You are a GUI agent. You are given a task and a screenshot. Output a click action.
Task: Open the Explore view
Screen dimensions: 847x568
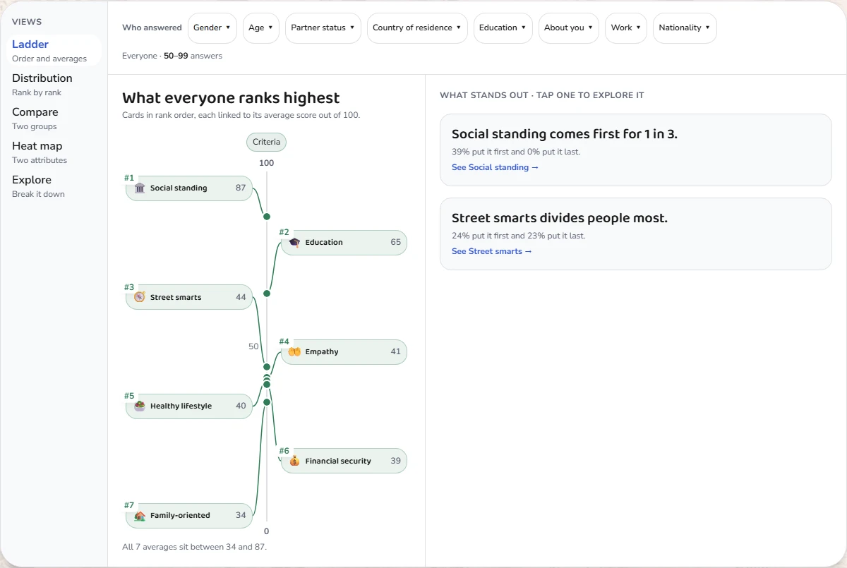54,186
